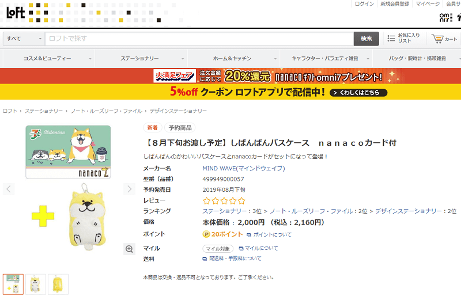This screenshot has height=304, width=461.
Task: Open ポイントについて link
Action: tap(272, 235)
